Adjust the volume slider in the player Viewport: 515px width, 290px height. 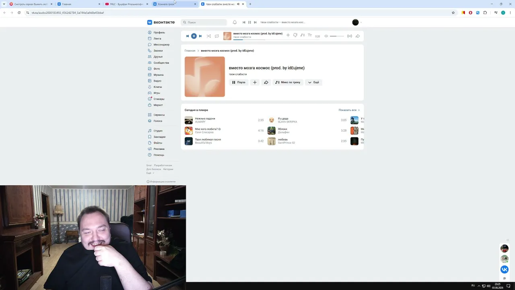tap(337, 36)
